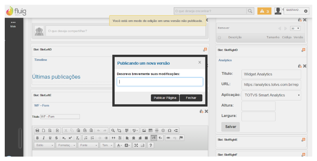
Task: Click the Altura input field
Action: 258,106
